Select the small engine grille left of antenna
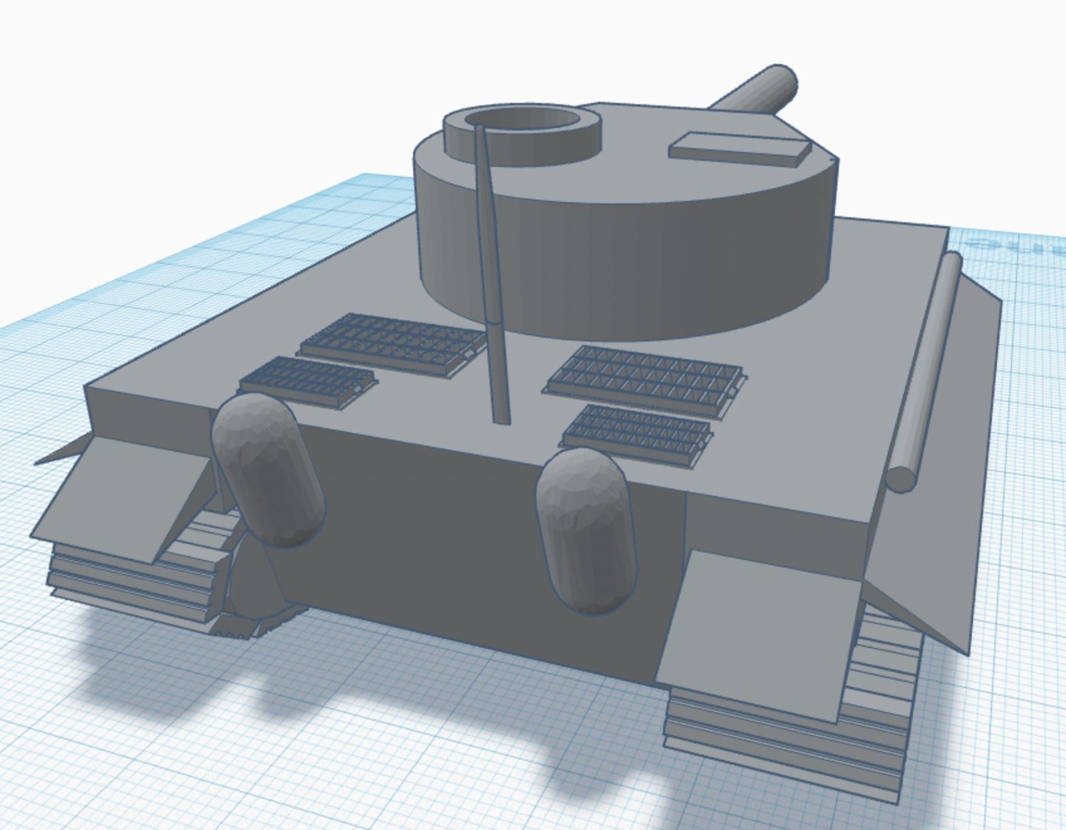The height and width of the screenshot is (830, 1066). tap(308, 382)
